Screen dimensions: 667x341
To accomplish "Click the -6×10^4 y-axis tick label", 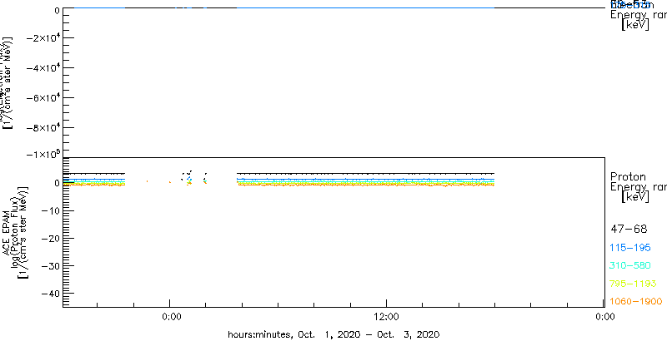I will (43, 98).
